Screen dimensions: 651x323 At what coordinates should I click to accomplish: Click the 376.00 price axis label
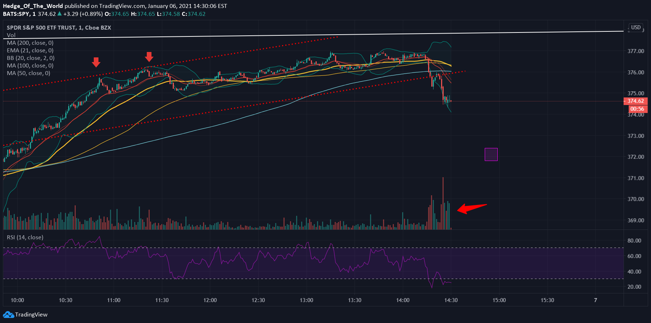(x=636, y=73)
